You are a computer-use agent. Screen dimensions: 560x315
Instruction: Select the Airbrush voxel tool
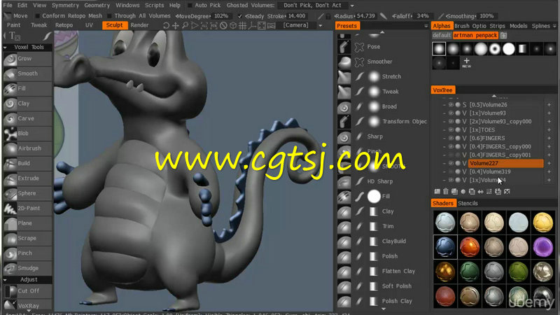27,148
